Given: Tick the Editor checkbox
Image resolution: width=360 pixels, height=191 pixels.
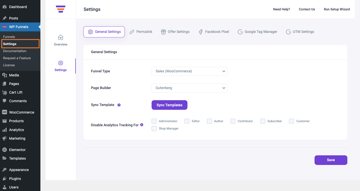Looking at the screenshot, I should (187, 121).
